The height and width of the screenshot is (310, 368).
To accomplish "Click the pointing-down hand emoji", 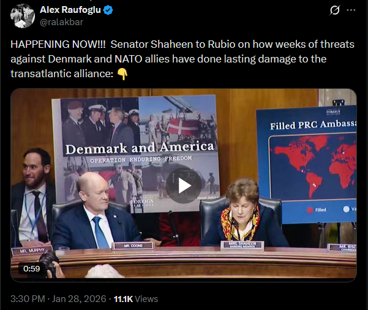I will point(122,74).
